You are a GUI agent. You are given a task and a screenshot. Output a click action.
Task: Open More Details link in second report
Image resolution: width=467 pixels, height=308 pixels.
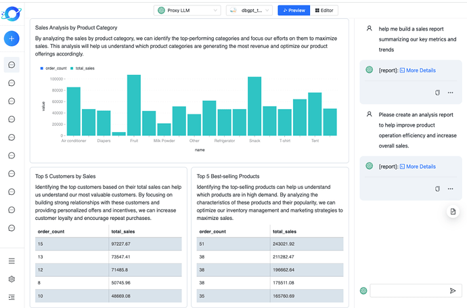[418, 167]
